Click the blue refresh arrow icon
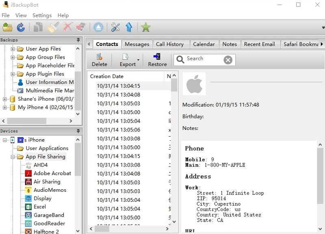This screenshot has width=325, height=234. coord(21,27)
